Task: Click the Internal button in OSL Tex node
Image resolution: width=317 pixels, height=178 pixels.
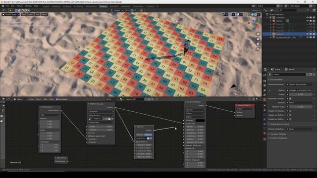Action: point(140,134)
